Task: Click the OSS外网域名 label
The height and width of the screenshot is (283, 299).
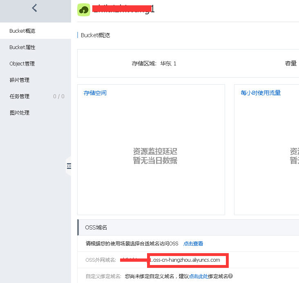Action: [x=100, y=260]
